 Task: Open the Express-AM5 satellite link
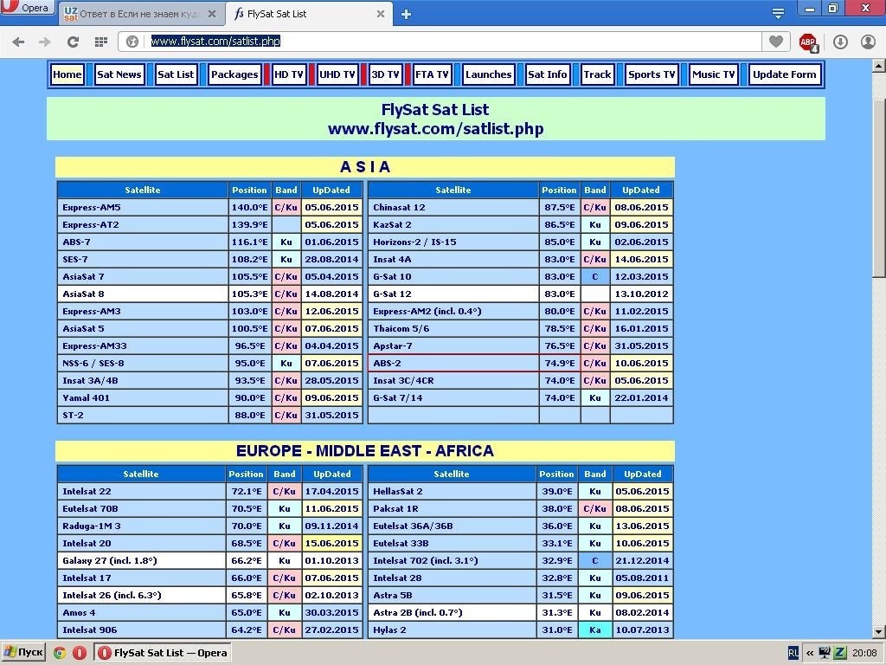(x=92, y=208)
